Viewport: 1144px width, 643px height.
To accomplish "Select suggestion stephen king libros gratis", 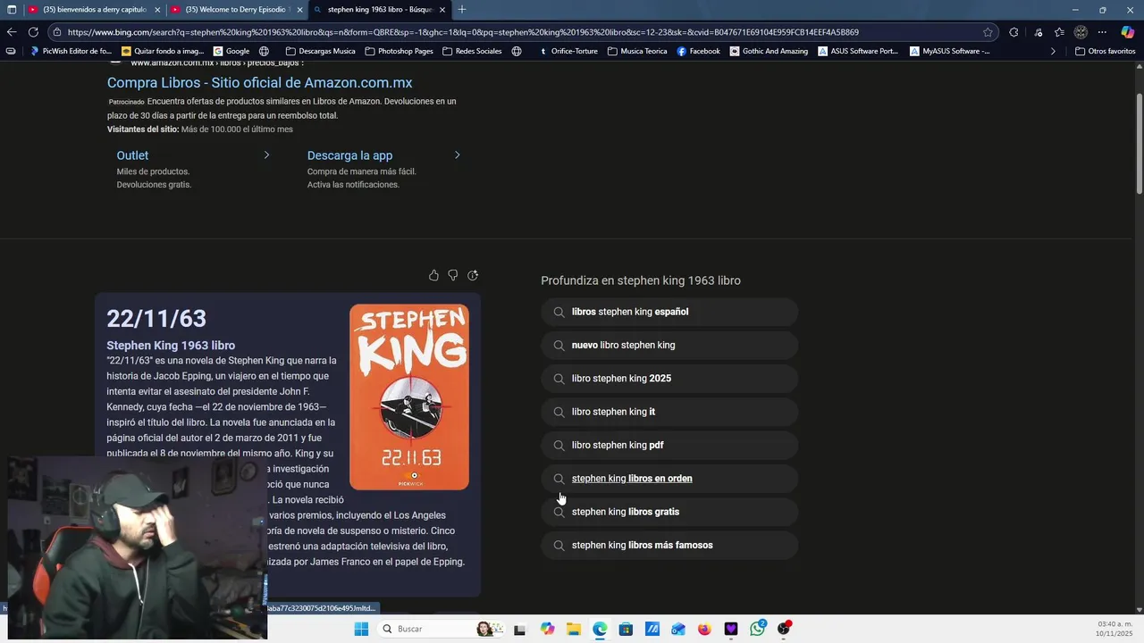I will click(669, 512).
